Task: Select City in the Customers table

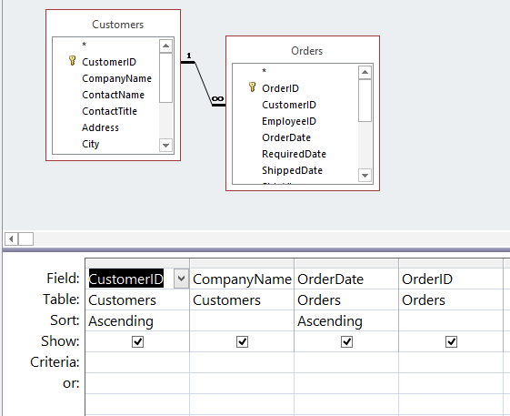Action: [x=90, y=144]
